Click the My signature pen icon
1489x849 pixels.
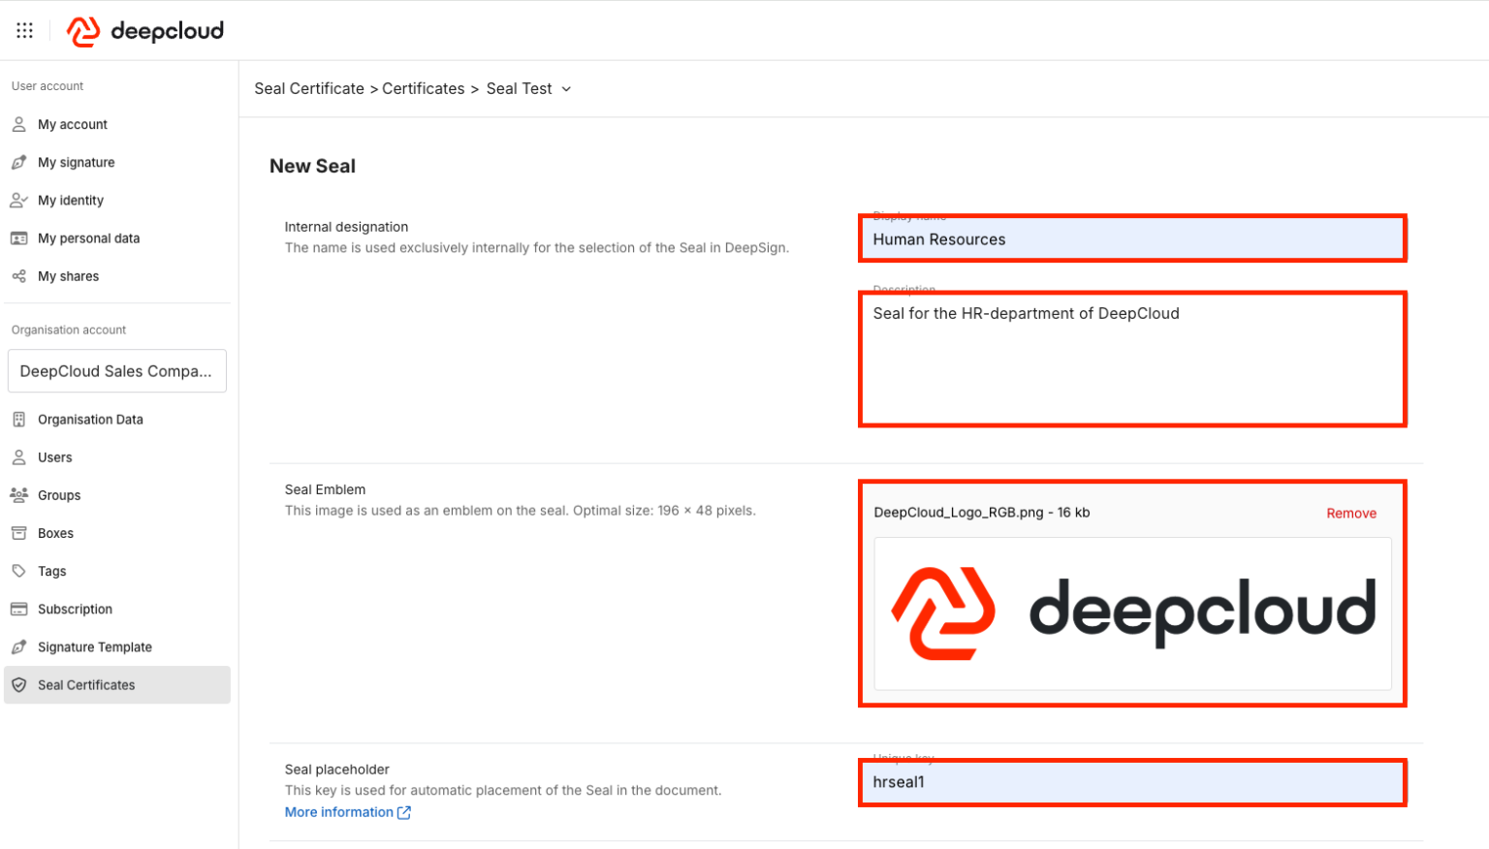pyautogui.click(x=19, y=162)
